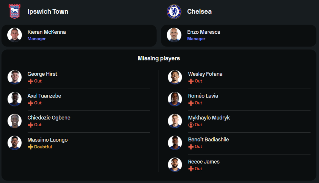This screenshot has height=183, width=319.
Task: Click the red injury icon beside George Hirst
Action: (x=31, y=81)
